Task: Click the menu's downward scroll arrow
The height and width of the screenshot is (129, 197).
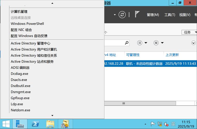Action: [52, 115]
